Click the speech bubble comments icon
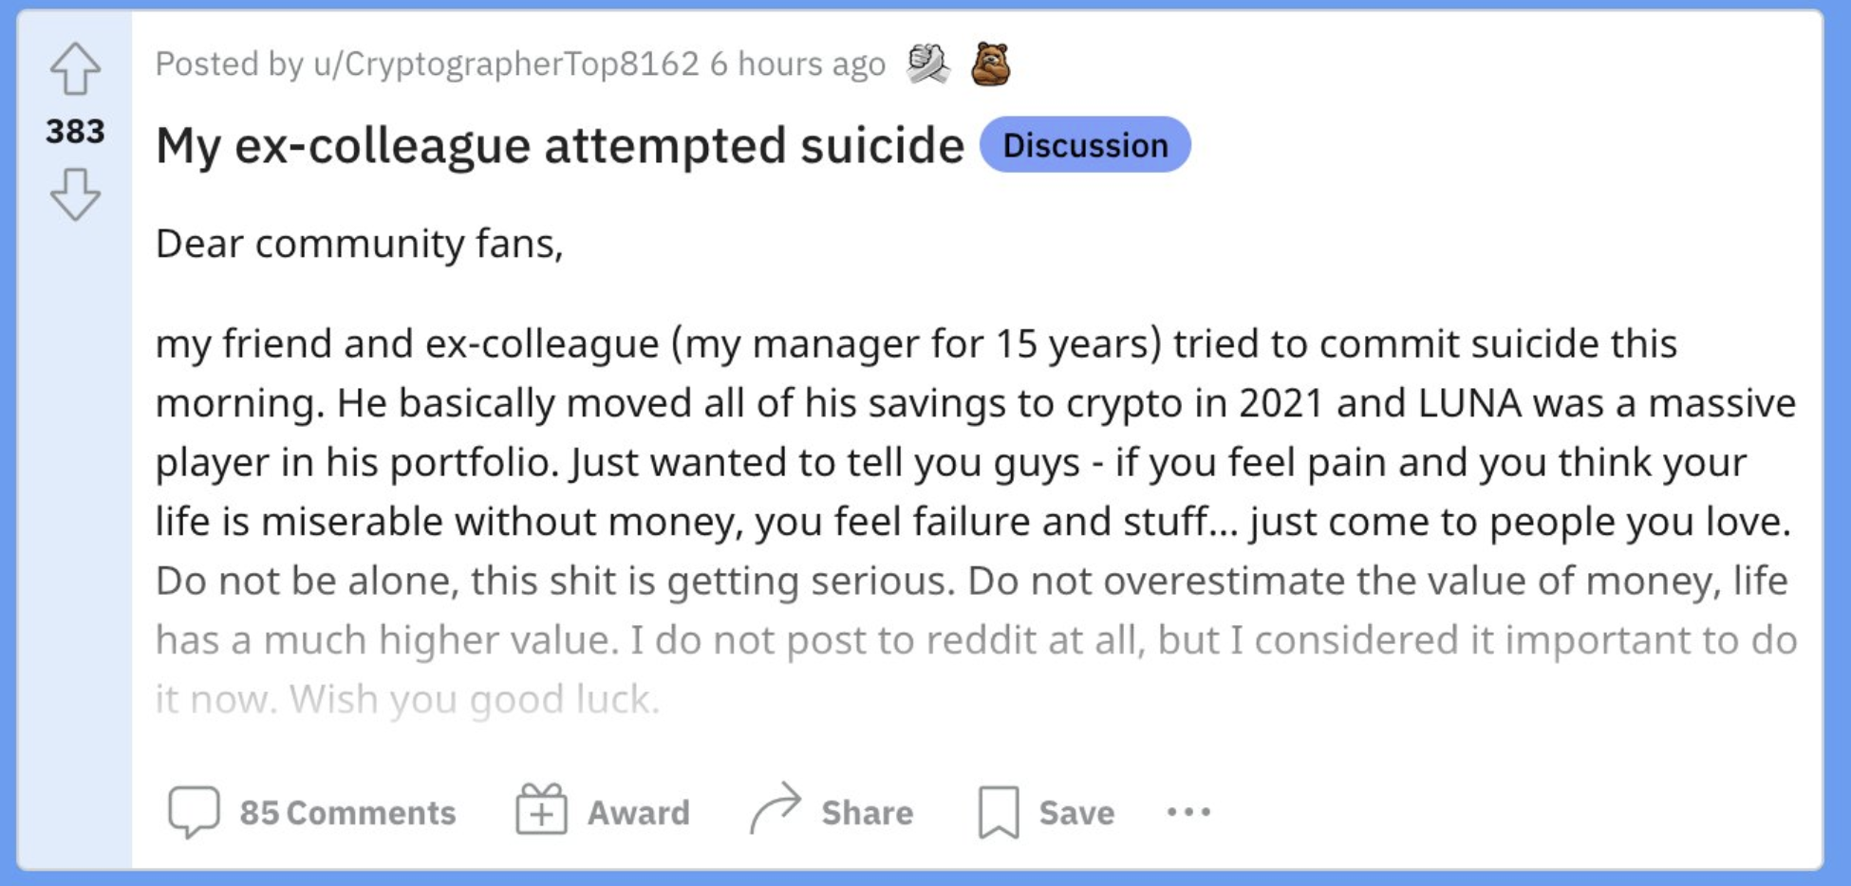This screenshot has height=886, width=1851. tap(194, 812)
